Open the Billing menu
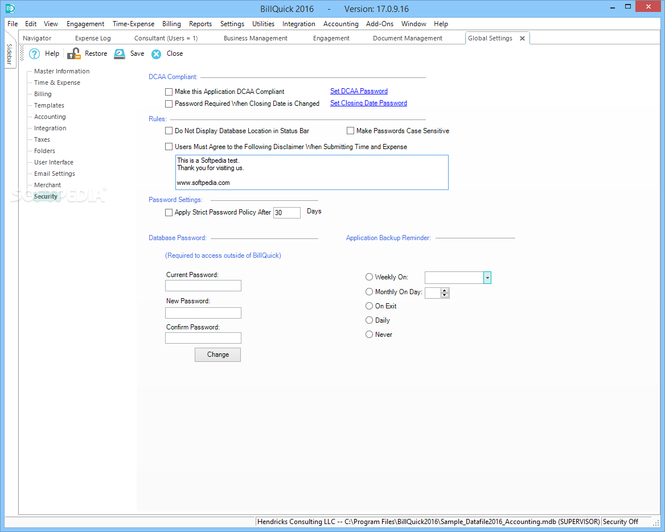This screenshot has width=665, height=532. pyautogui.click(x=171, y=24)
